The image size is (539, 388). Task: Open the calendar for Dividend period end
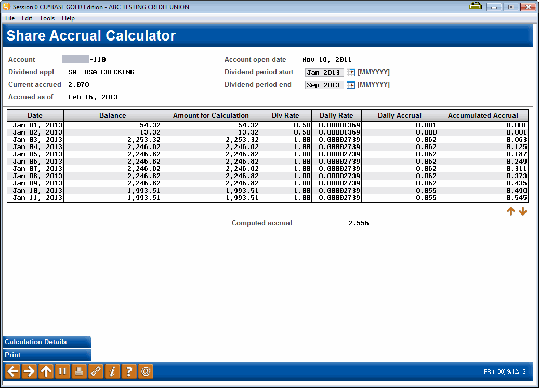pos(350,85)
